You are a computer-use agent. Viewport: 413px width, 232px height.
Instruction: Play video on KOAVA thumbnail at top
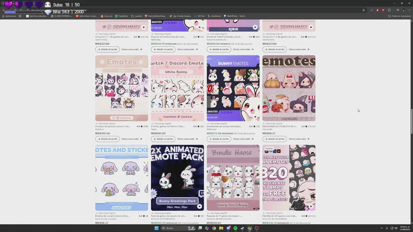[255, 27]
